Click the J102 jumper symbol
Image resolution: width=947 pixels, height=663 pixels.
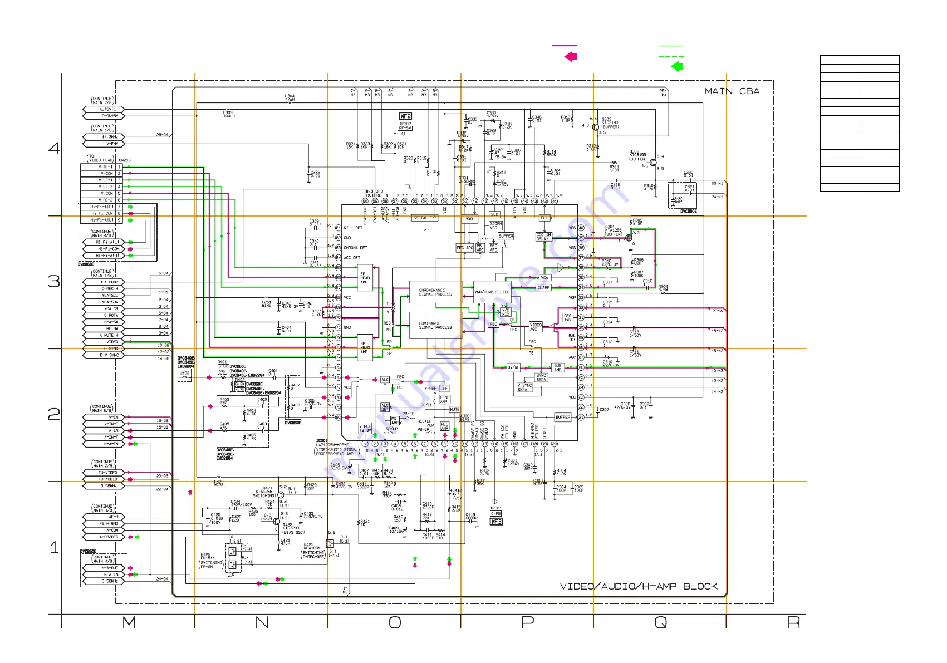pos(184,378)
